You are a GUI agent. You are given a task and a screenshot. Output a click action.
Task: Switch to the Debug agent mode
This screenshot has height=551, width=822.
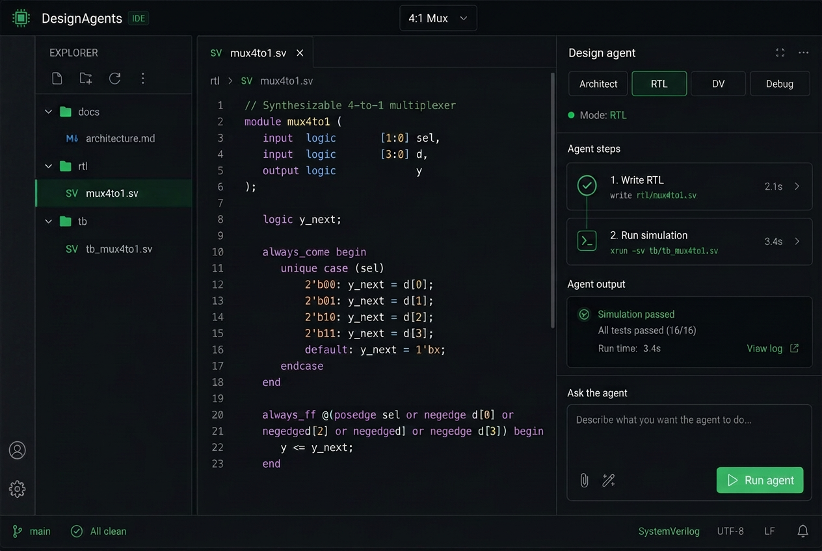coord(780,84)
